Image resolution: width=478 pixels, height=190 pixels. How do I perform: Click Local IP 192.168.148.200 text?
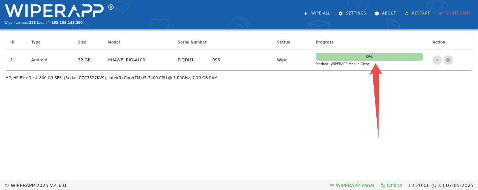click(60, 23)
